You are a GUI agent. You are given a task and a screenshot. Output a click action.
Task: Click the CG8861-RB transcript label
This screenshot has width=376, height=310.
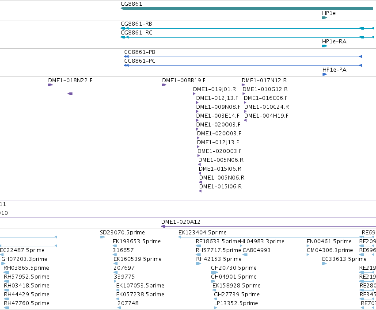(x=136, y=24)
